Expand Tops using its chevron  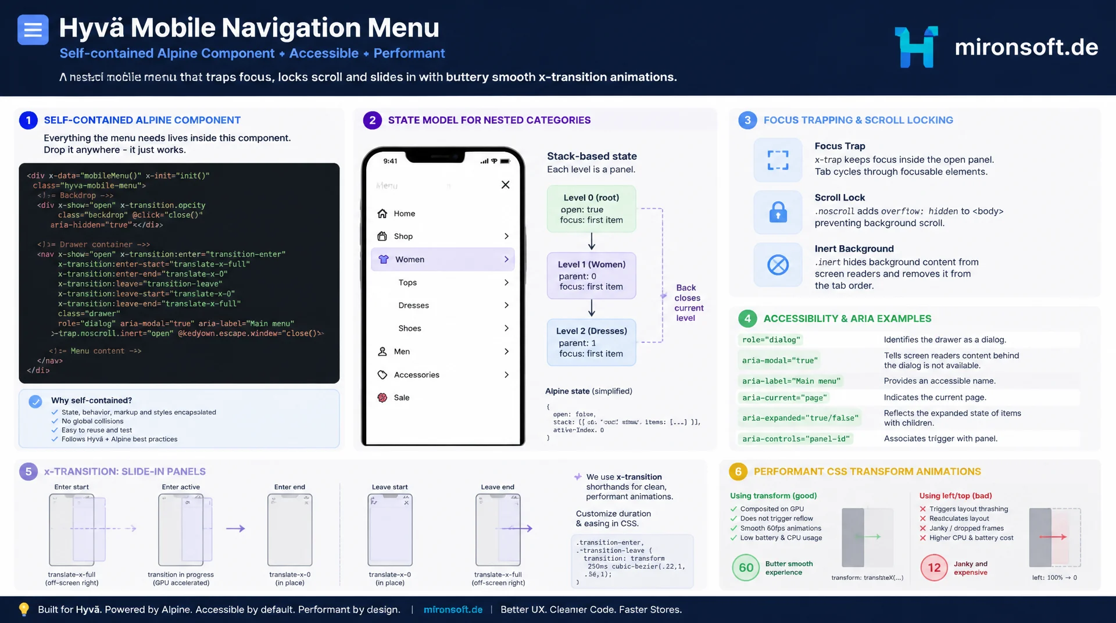click(x=506, y=282)
